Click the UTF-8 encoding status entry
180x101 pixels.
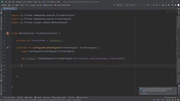pos(163,100)
